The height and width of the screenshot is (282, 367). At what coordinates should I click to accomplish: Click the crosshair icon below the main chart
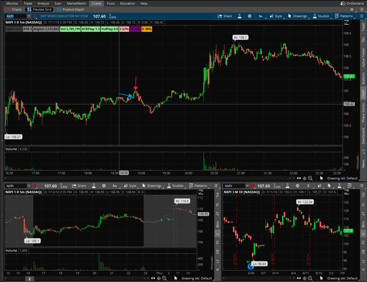[x=304, y=178]
